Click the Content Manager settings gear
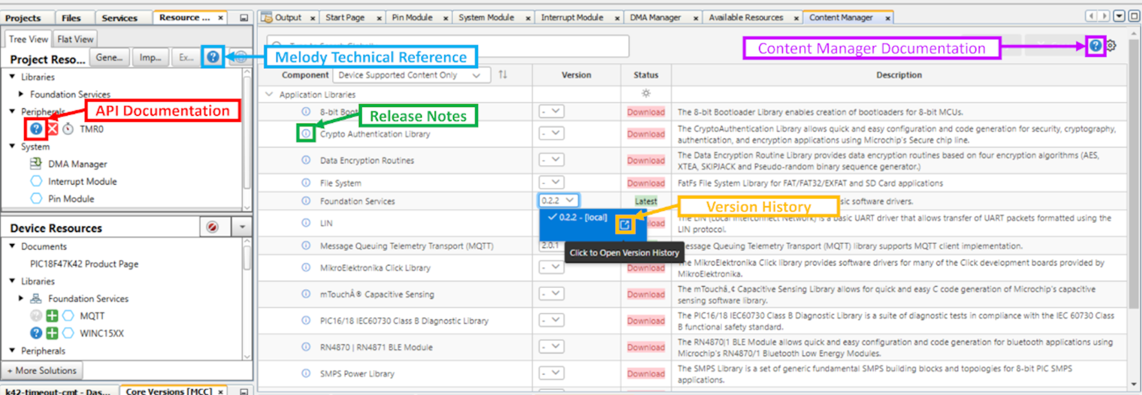 point(1111,46)
